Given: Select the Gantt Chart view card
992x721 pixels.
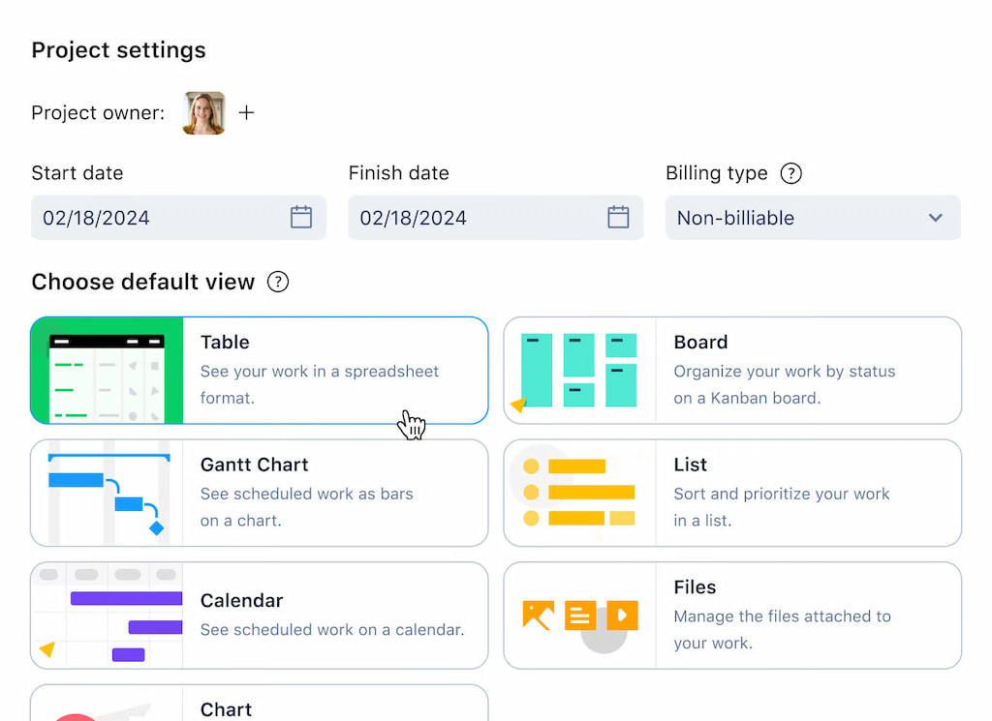Looking at the screenshot, I should (259, 493).
